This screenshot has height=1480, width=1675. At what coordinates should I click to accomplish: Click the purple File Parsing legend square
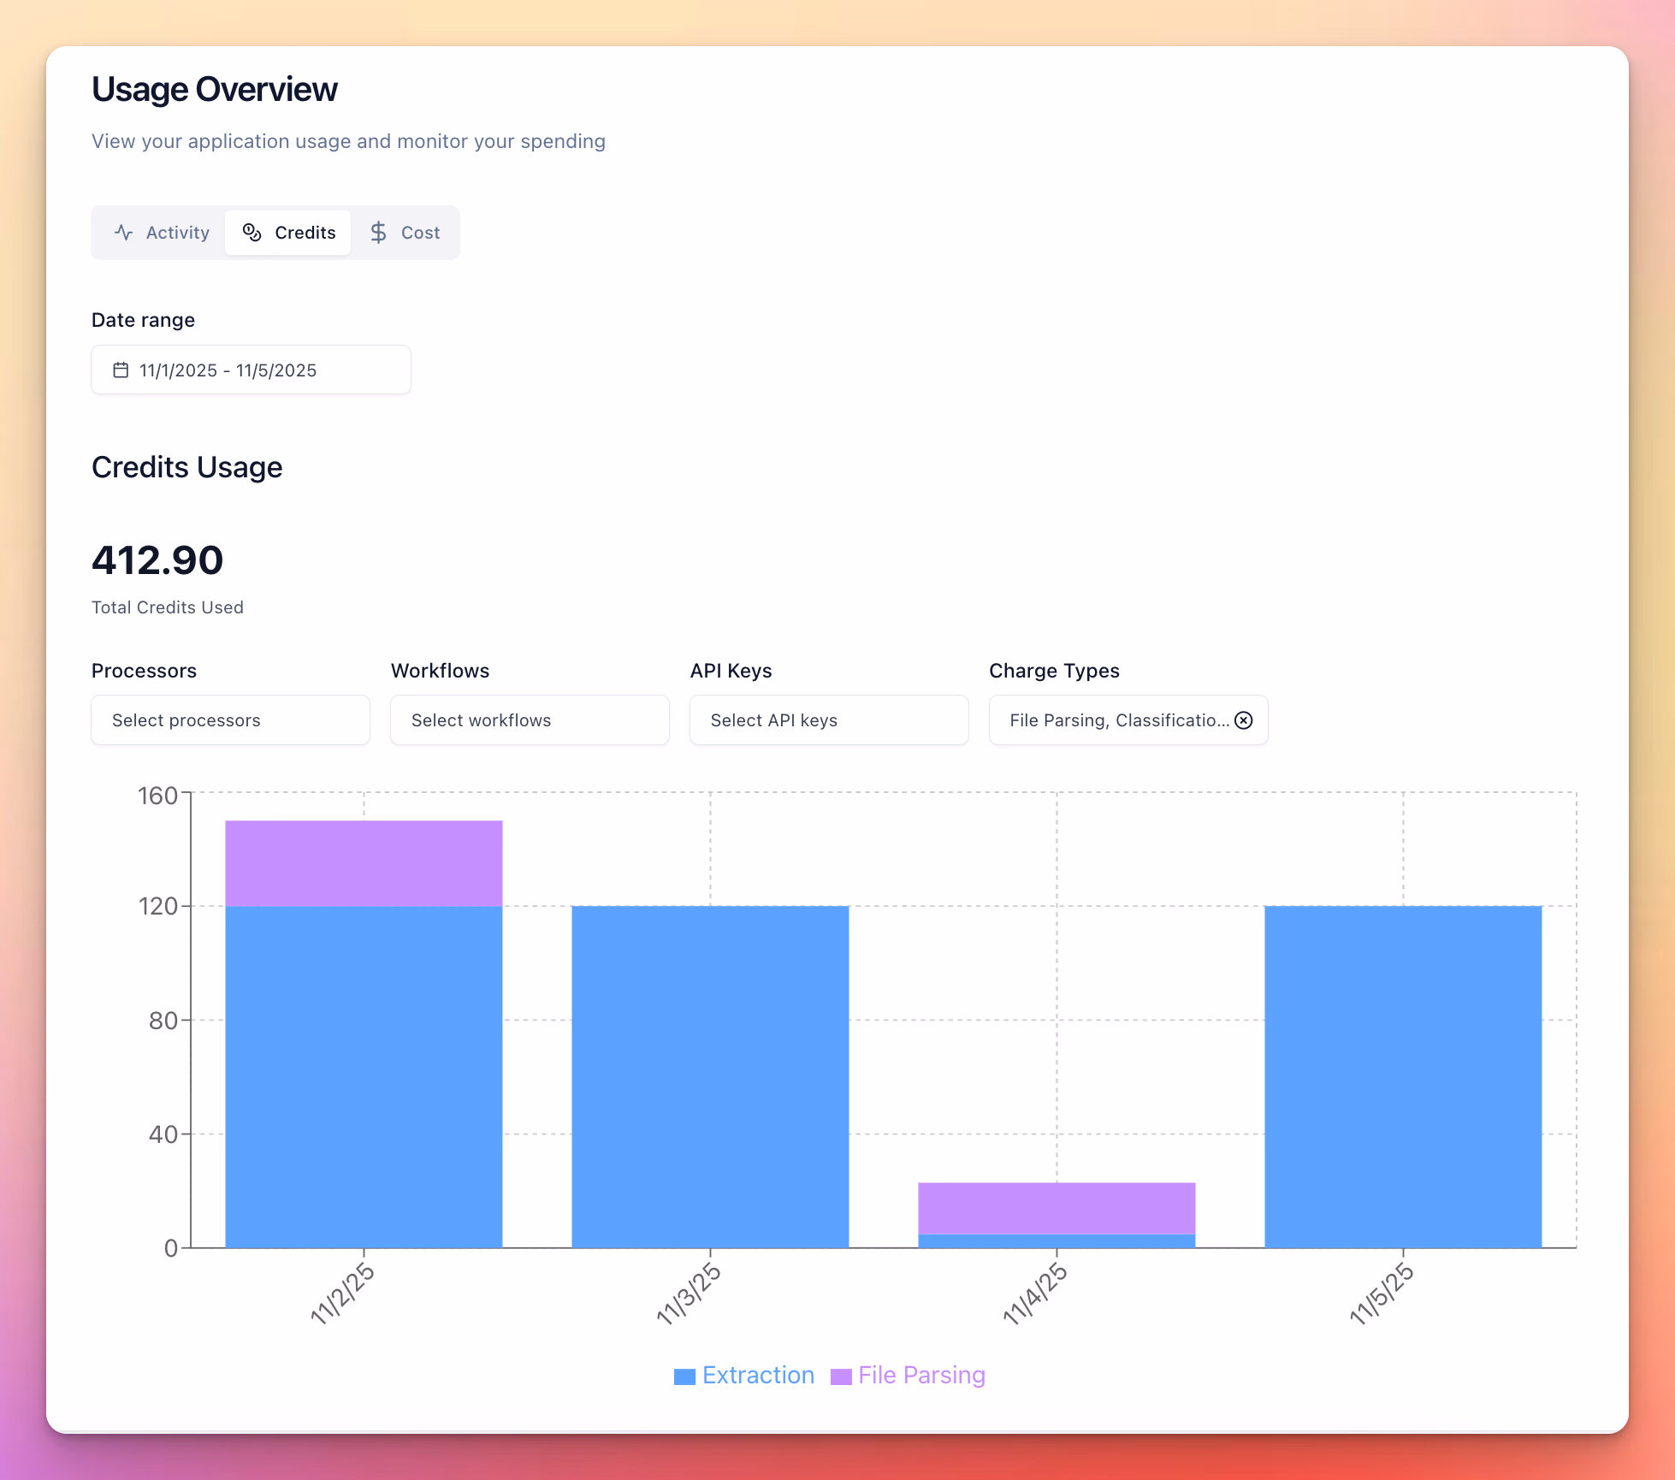(x=841, y=1376)
